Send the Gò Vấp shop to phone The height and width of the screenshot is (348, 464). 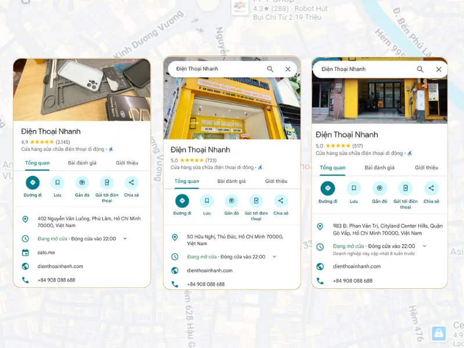pos(405,188)
